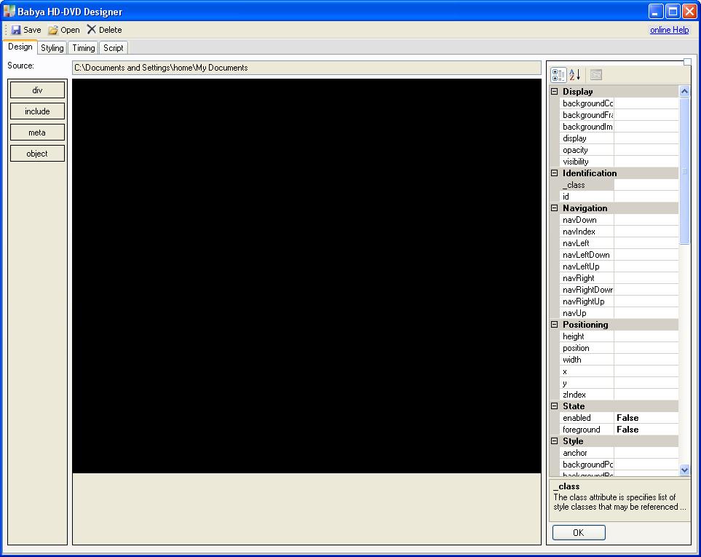
Task: Click the OK button
Action: [x=579, y=532]
